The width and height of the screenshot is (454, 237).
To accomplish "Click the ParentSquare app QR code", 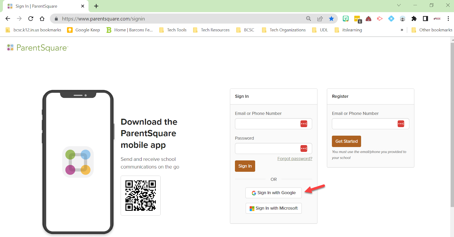I will (x=141, y=196).
